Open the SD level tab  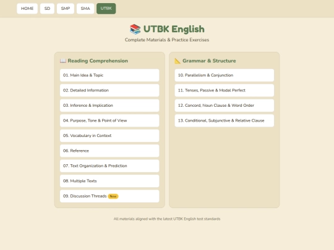coord(47,9)
